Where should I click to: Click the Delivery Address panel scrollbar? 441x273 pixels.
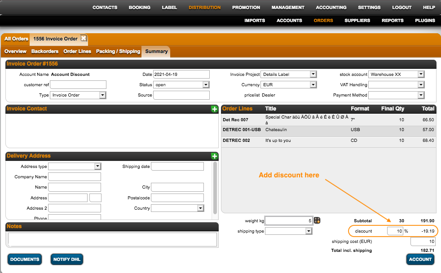215,188
